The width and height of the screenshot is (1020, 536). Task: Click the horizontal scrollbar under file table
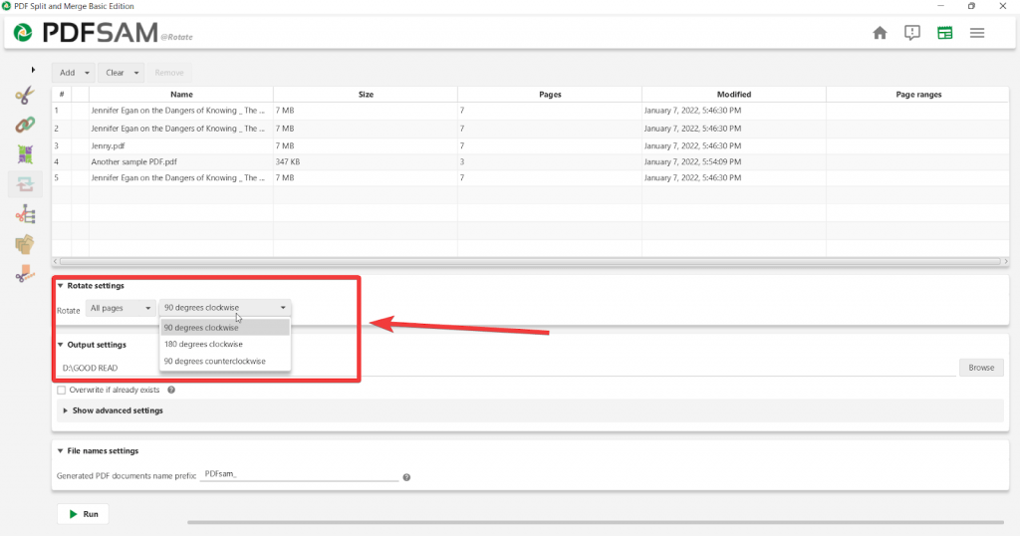click(x=530, y=261)
